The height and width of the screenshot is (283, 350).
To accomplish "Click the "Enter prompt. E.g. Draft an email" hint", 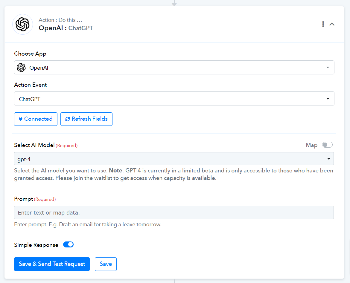I will pos(87,224).
